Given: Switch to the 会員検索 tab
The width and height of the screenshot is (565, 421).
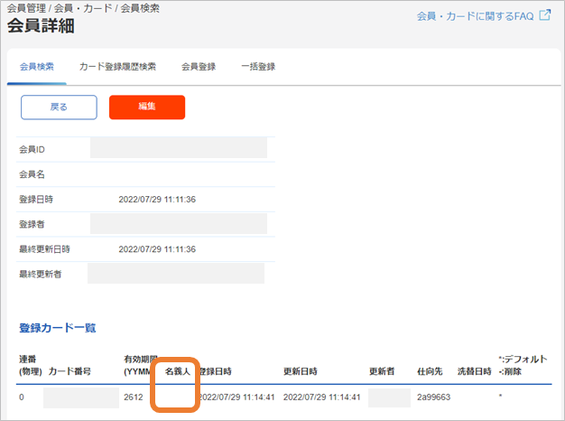Looking at the screenshot, I should coord(37,67).
